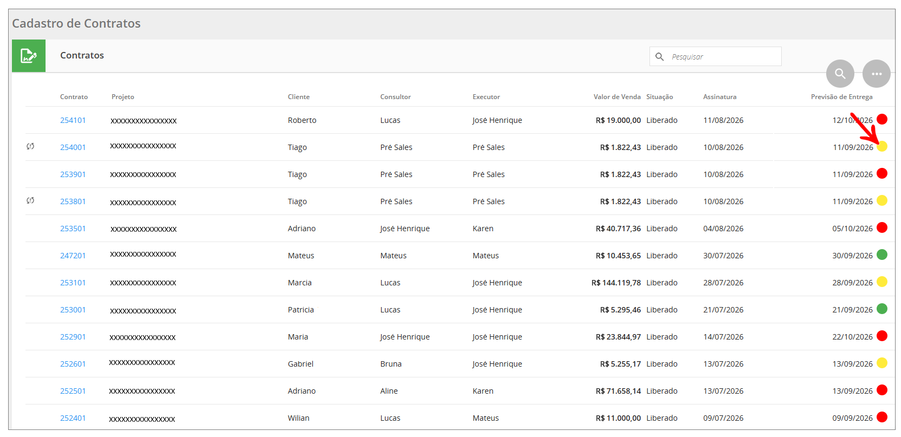Sort by the Valor de Venda header

617,97
